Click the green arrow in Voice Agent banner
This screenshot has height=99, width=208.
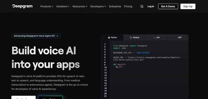pos(57,36)
